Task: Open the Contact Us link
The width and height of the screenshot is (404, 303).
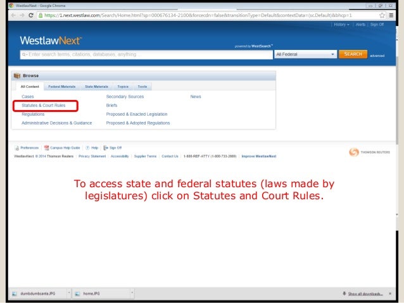Action: [170, 156]
